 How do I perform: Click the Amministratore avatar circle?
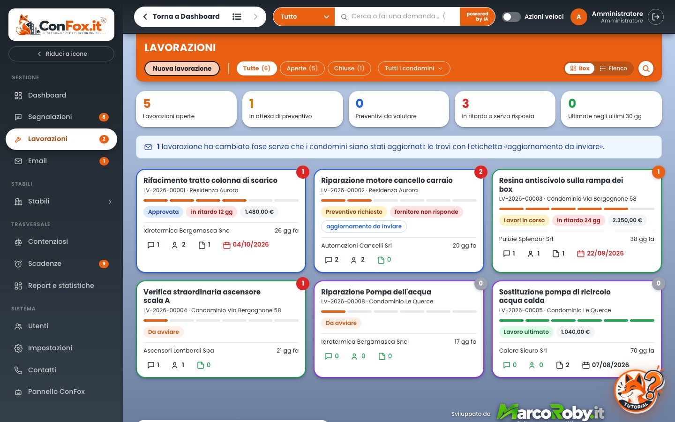(579, 17)
